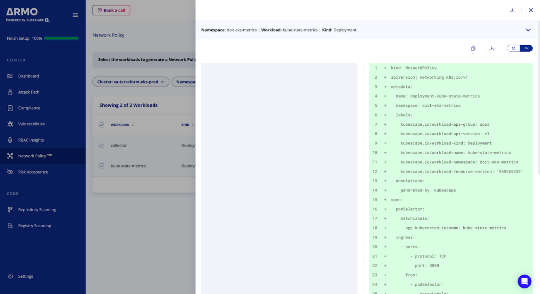This screenshot has width=540, height=294.
Task: Copy the policy YAML to the clipboard
Action: 473,48
